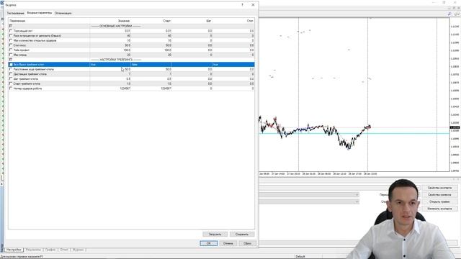Switch to the Оптимизация tab
This screenshot has height=259, width=461.
click(63, 13)
